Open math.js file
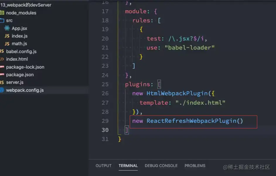The image size is (276, 176). pos(19,44)
